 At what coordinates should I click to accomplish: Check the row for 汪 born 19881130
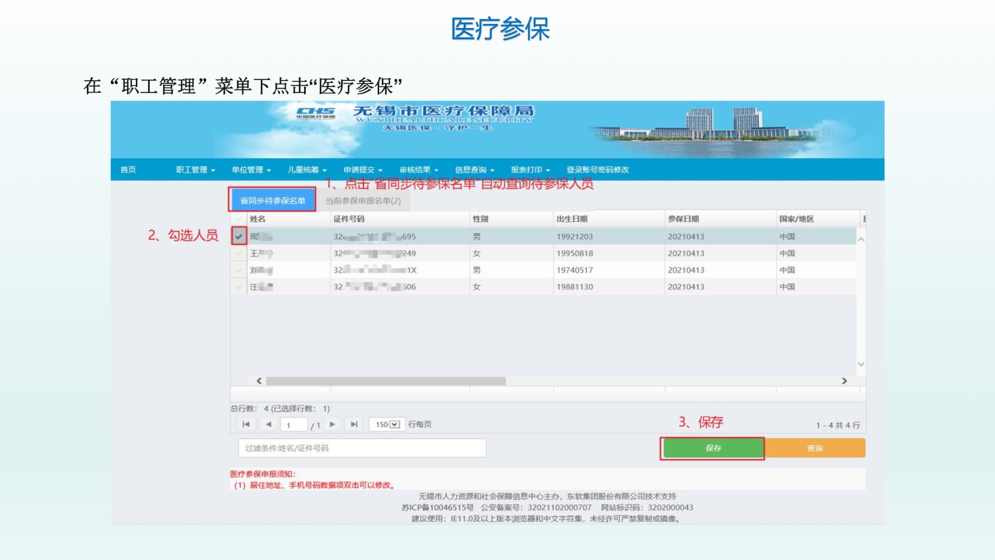[238, 287]
